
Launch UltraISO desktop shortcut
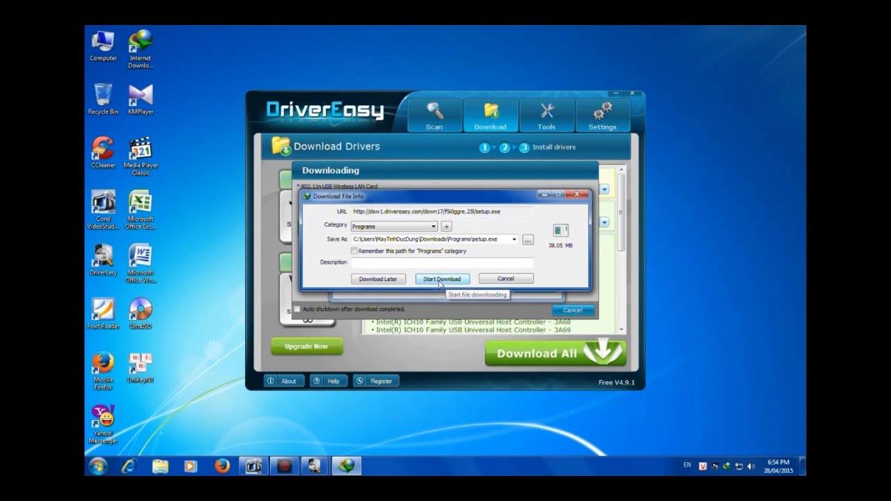(x=141, y=313)
